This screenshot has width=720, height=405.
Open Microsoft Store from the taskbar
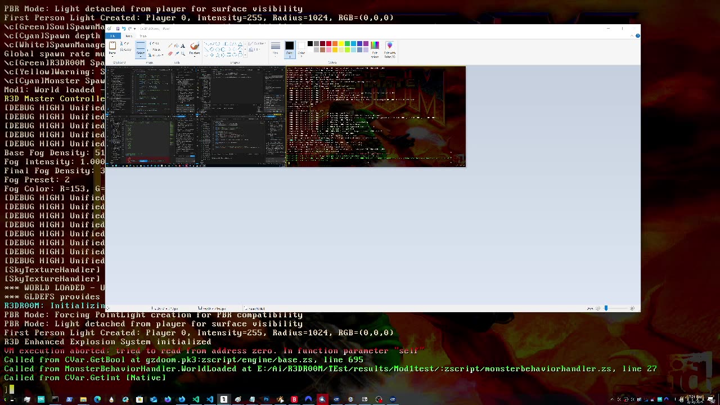(139, 399)
